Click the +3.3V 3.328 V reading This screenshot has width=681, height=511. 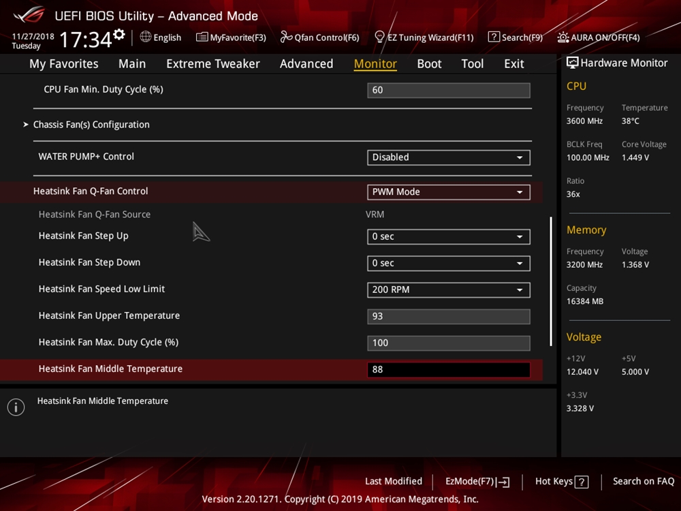[580, 408]
